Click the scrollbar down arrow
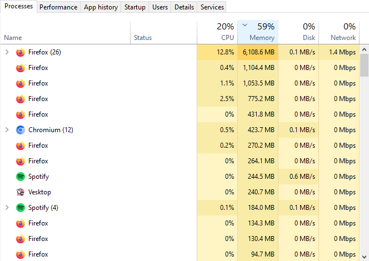This screenshot has width=369, height=261. 364,257
